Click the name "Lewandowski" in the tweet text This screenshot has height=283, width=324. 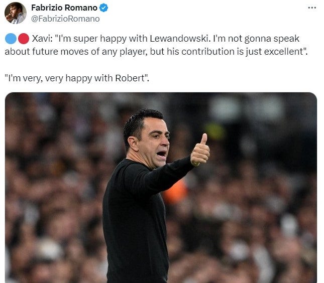coord(179,39)
